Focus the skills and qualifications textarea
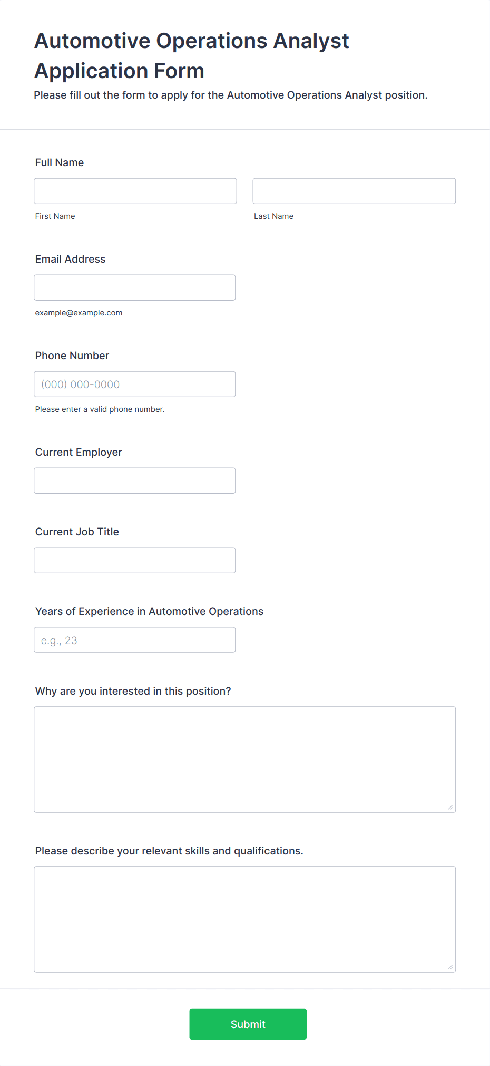Viewport: 490px width, 1066px height. 245,919
